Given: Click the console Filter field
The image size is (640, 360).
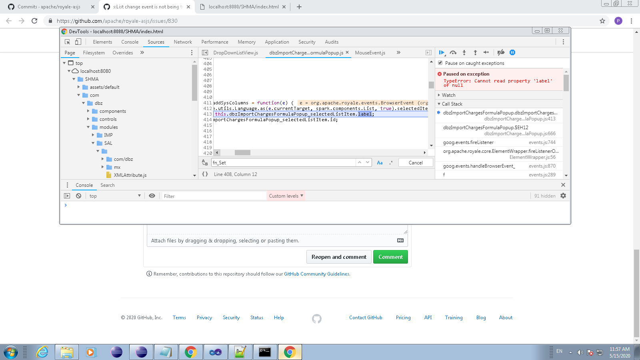Looking at the screenshot, I should tap(213, 196).
